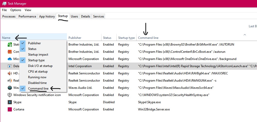This screenshot has height=122, width=257.
Task: Switch to the Users tab
Action: 74,16
